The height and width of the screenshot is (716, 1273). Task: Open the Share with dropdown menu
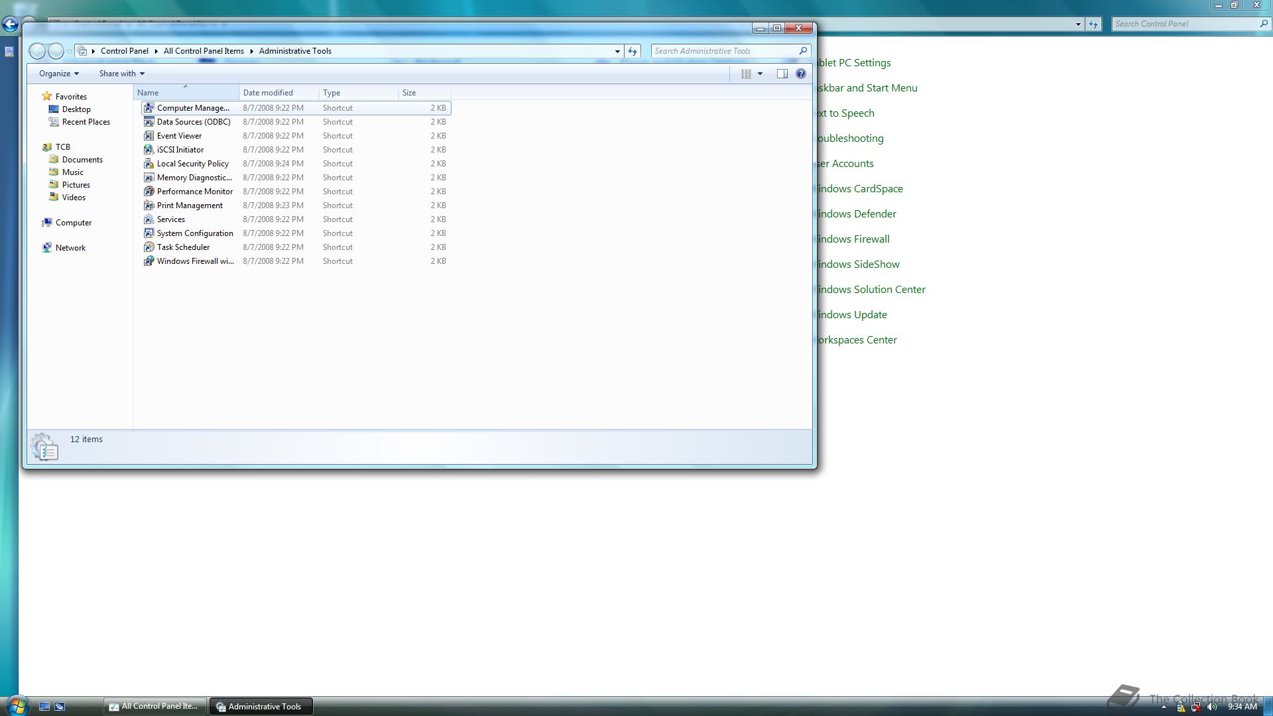(x=122, y=74)
